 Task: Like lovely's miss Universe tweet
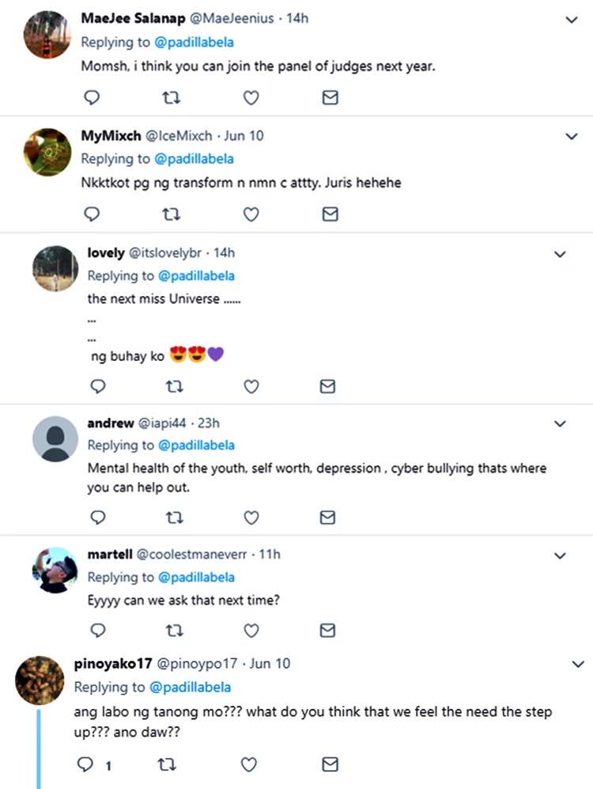click(x=251, y=386)
